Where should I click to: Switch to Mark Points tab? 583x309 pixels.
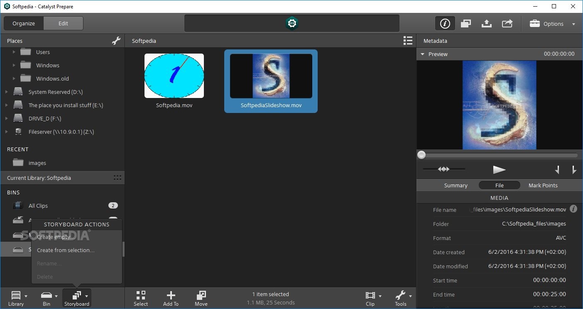[x=543, y=185]
